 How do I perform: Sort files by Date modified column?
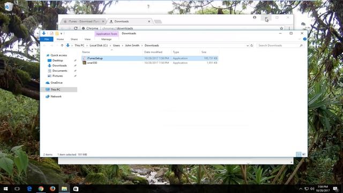tap(153, 52)
